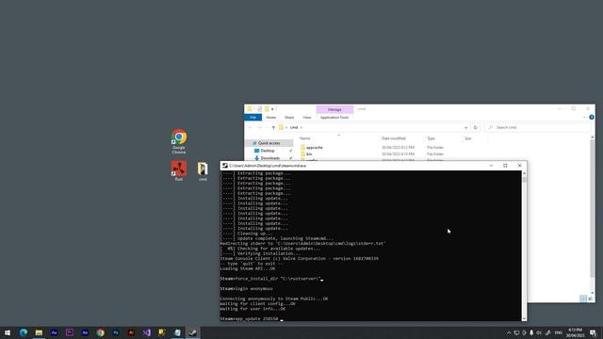Screen dimensions: 603x339
Task: Select the Manage contextual tab in Explorer
Action: (x=334, y=109)
